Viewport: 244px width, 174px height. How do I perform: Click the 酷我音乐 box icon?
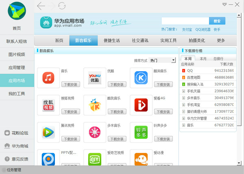95,105
